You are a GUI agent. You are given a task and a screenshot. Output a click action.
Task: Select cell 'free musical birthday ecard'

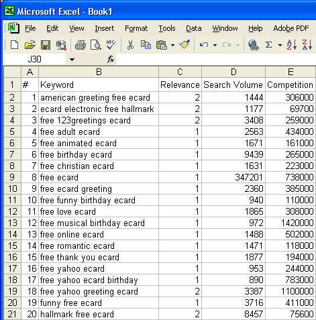[99, 223]
